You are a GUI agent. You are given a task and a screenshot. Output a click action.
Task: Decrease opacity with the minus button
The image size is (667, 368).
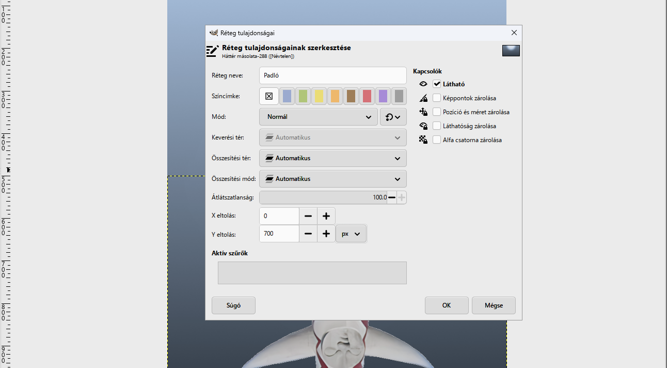click(x=392, y=197)
